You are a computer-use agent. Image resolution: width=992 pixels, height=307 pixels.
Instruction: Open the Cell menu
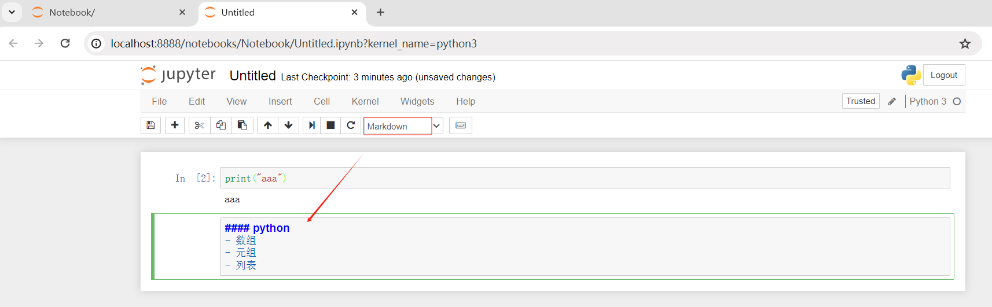tap(322, 101)
